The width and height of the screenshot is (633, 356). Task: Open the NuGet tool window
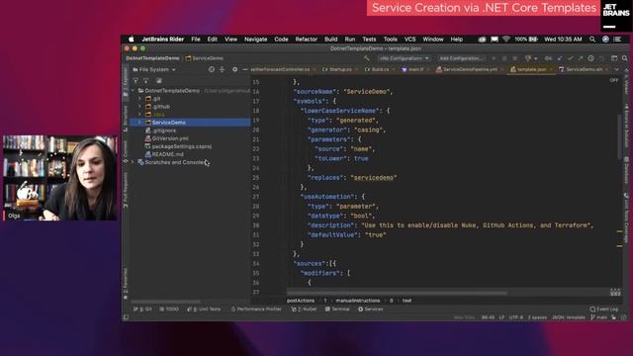pyautogui.click(x=304, y=310)
